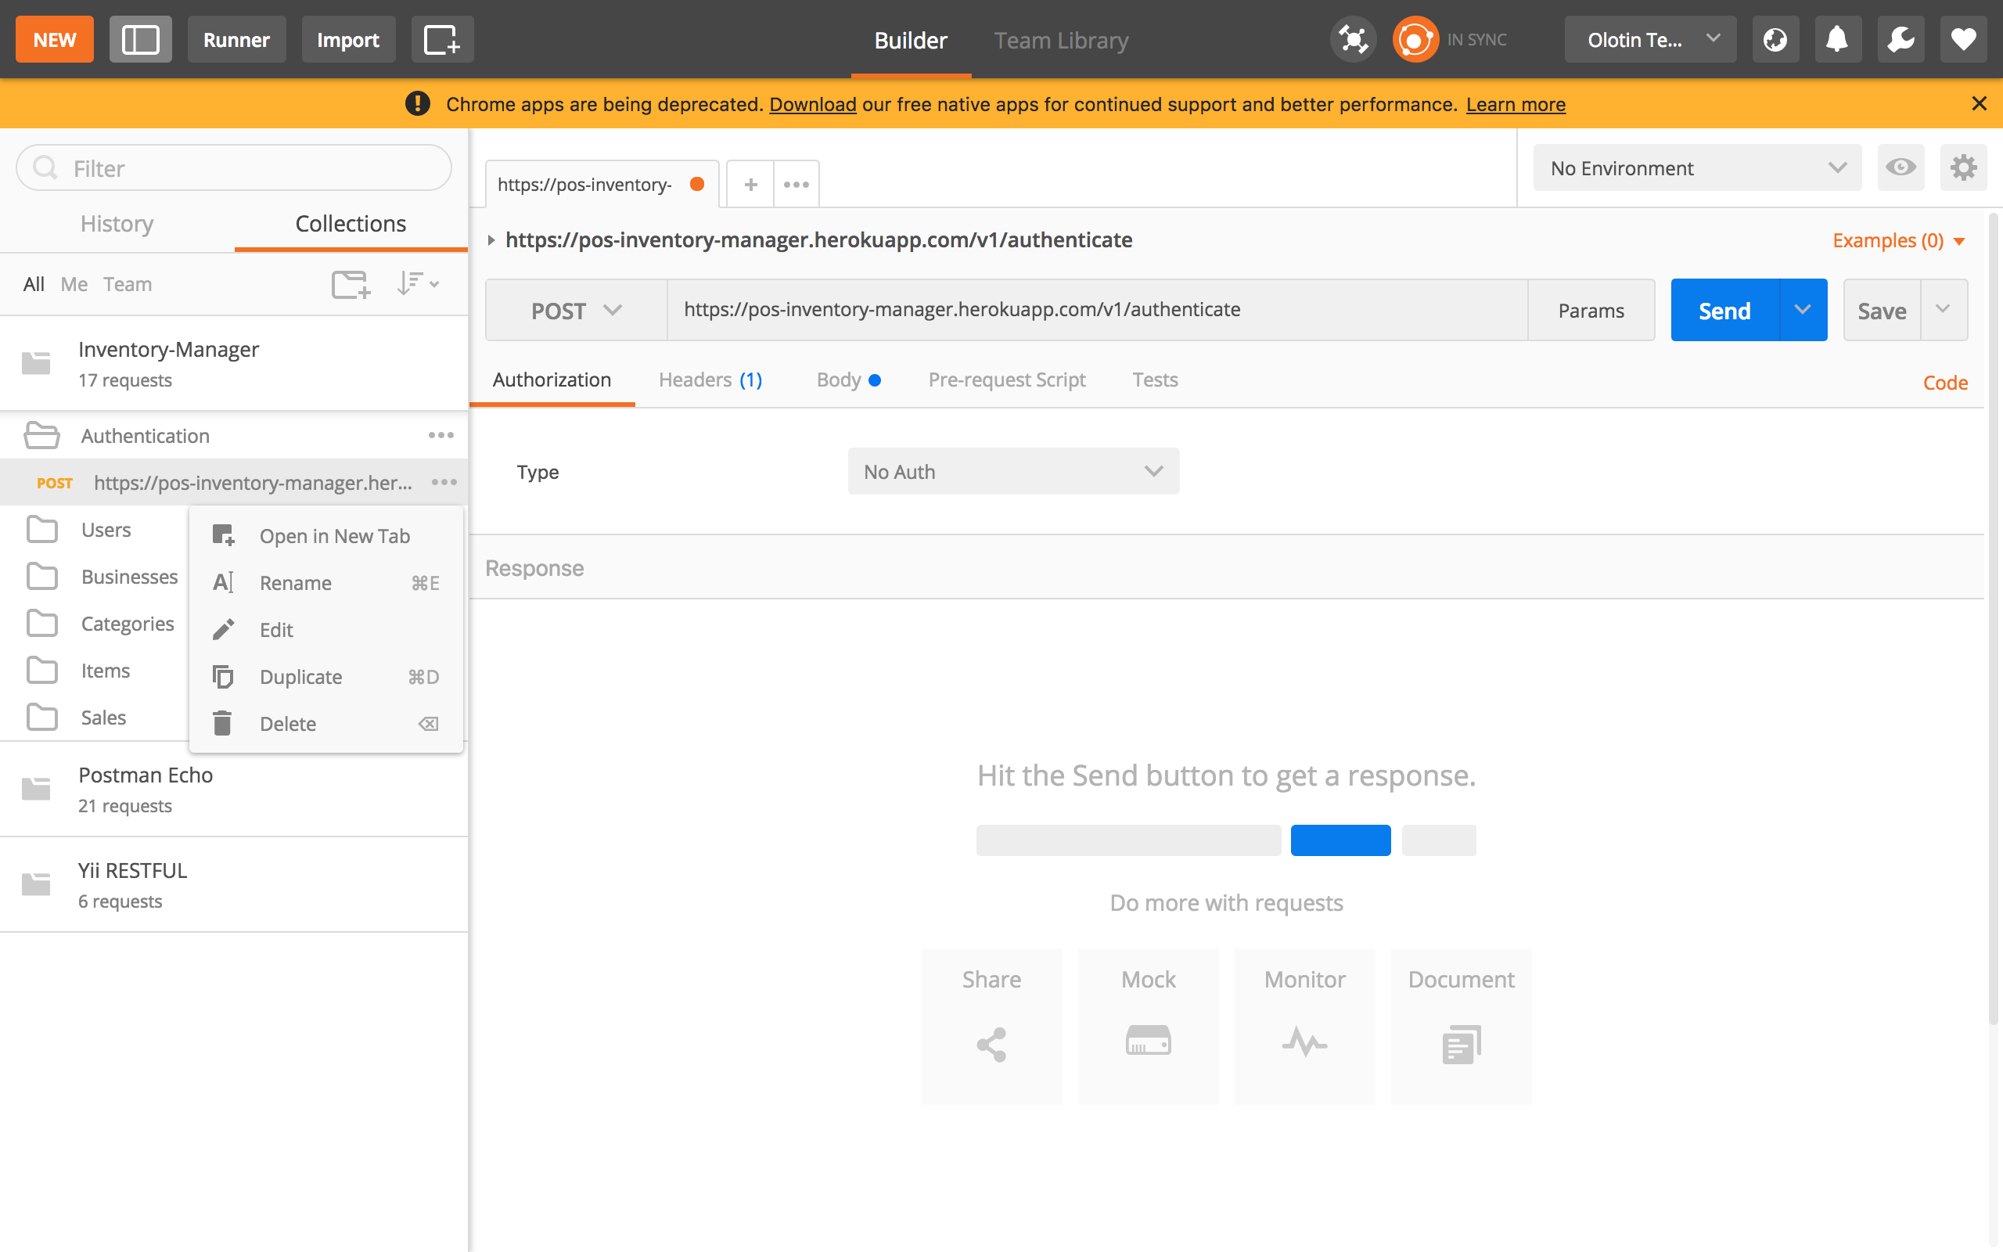Click the blue Send button

1725,310
